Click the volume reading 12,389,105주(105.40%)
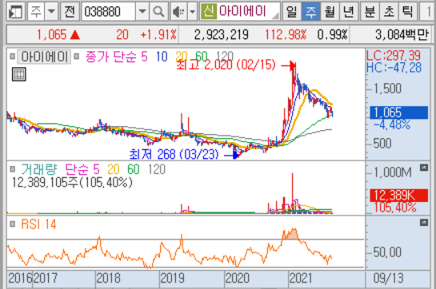The width and height of the screenshot is (436, 289). (72, 182)
